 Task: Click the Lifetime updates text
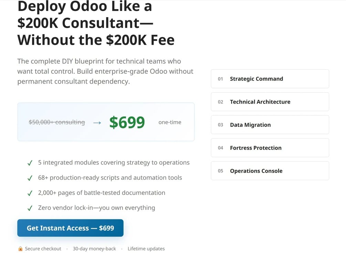146,249
